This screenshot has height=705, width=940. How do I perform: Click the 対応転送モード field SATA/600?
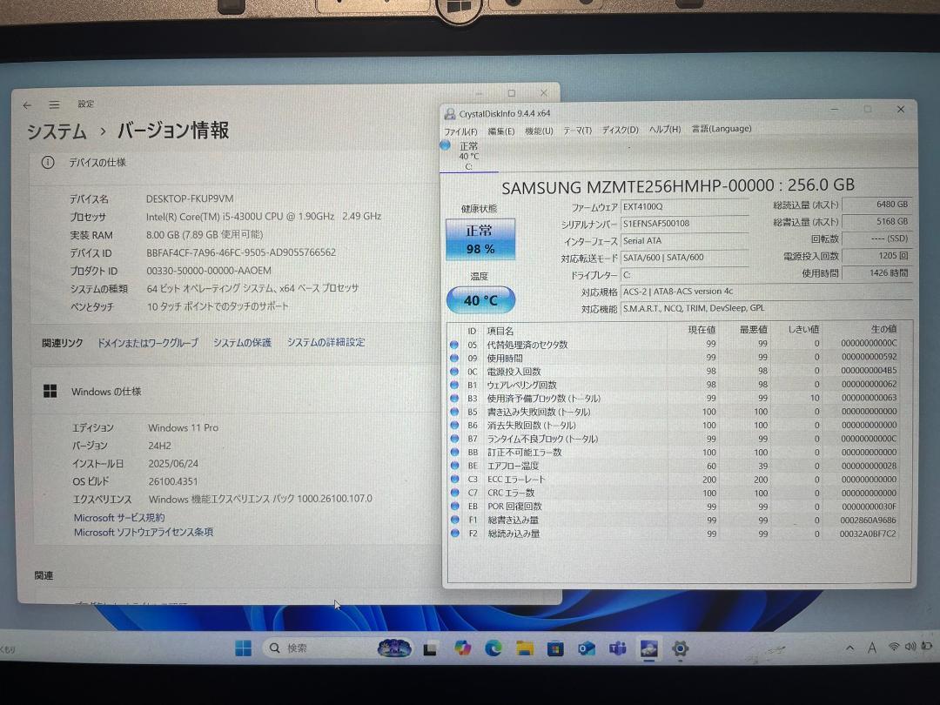[x=685, y=258]
